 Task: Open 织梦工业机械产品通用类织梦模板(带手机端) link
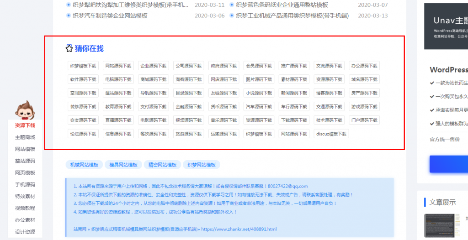pos(292,16)
